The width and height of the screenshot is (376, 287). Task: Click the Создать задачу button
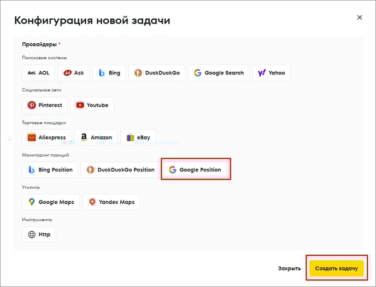pos(337,268)
